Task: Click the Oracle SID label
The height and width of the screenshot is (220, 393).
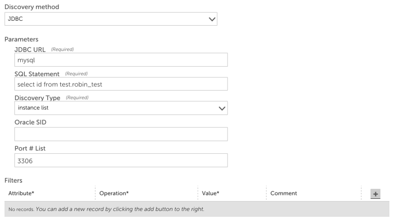Action: pyautogui.click(x=30, y=122)
